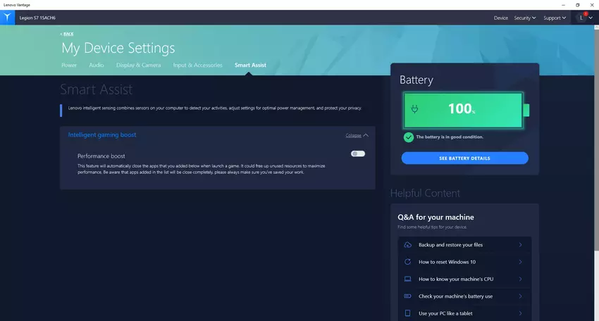Viewport: 599px width, 321px height.
Task: Click the Lenovo Vantage home logo icon
Action: tap(8, 18)
